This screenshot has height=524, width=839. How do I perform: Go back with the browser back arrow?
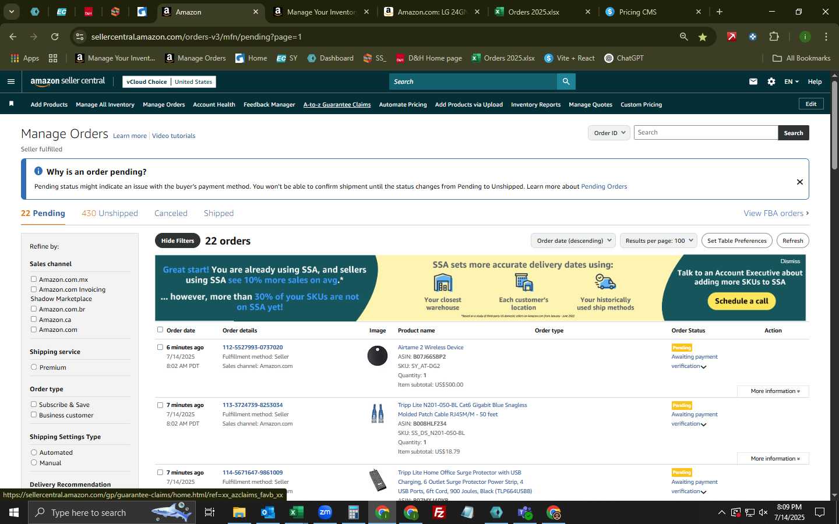coord(13,37)
